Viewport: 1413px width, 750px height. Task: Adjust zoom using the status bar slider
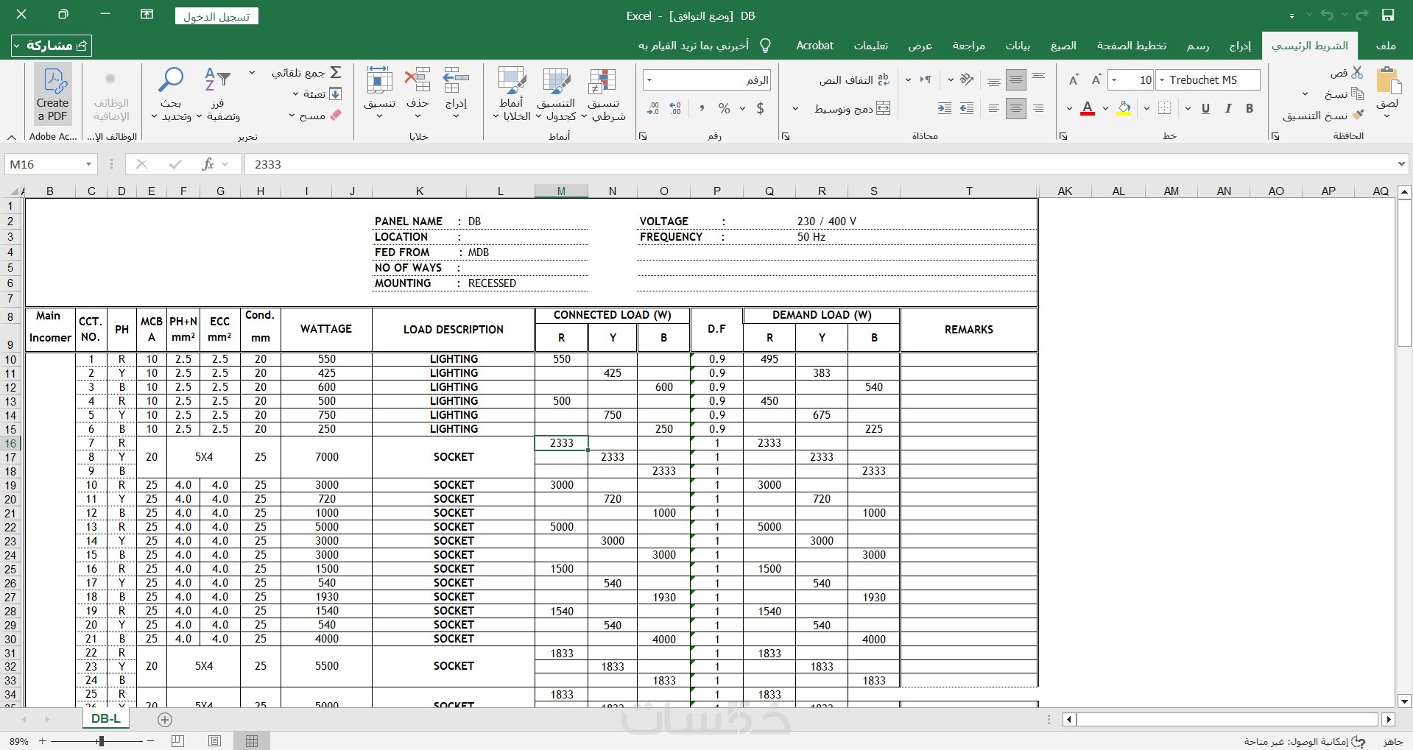click(x=101, y=741)
